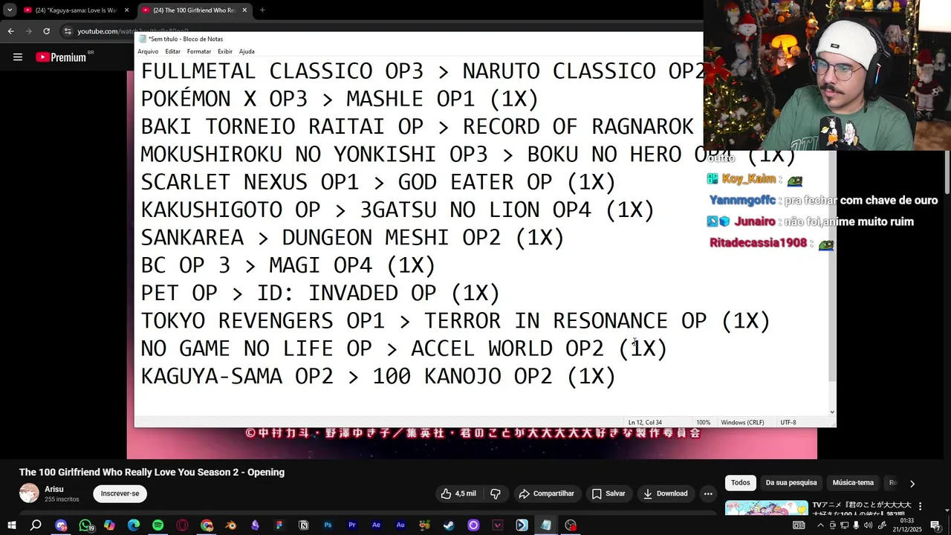Open Opera browser from the taskbar
Screen dimensions: 951x535
[182, 525]
